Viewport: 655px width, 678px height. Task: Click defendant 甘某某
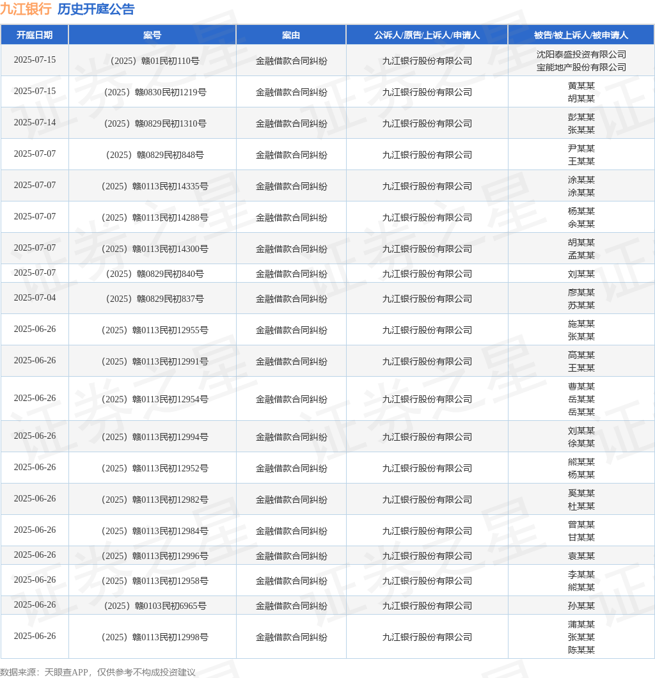coord(581,537)
